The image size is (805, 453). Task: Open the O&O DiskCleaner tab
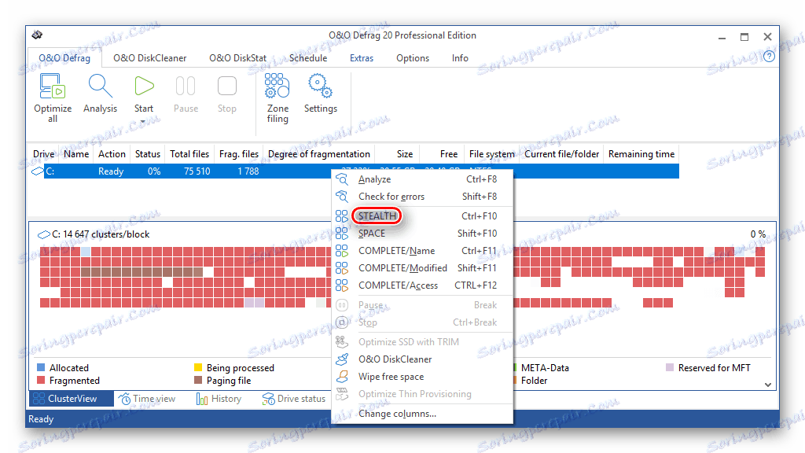point(150,58)
